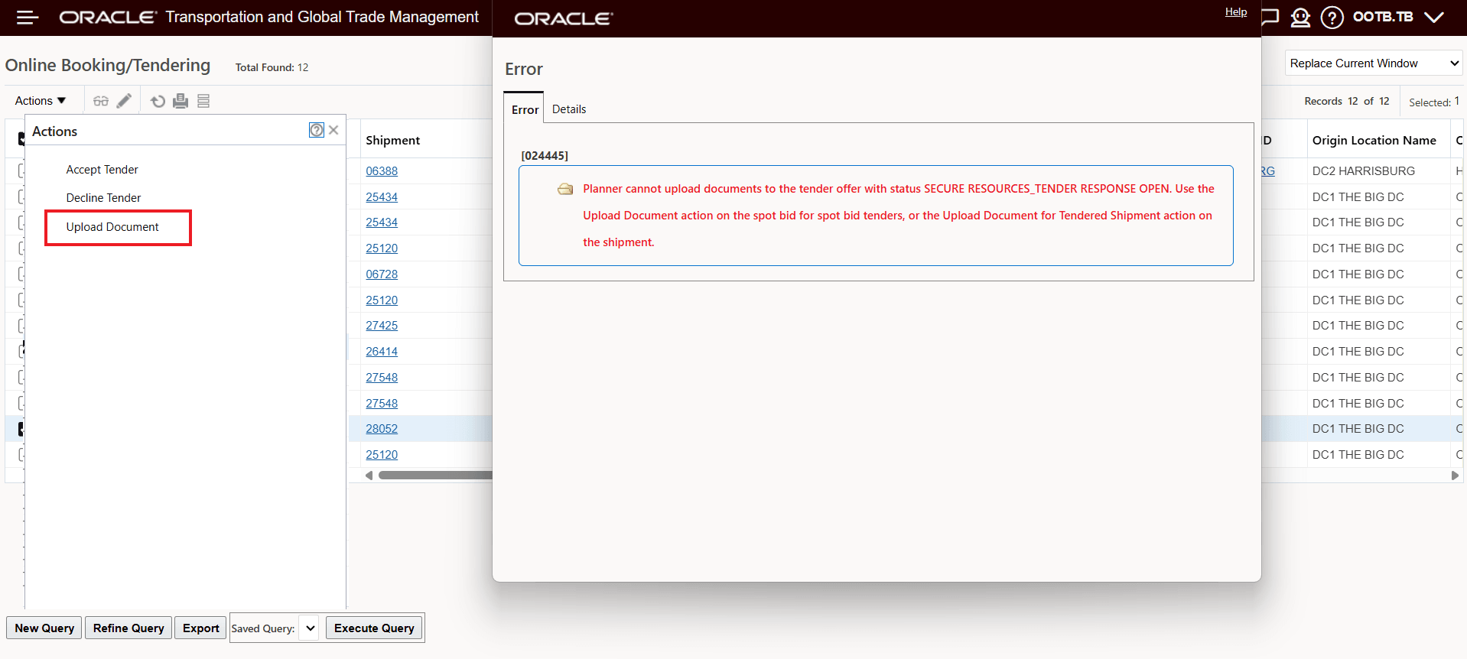This screenshot has height=659, width=1467.
Task: Click the horizontal scrollbar thumb
Action: pos(435,476)
